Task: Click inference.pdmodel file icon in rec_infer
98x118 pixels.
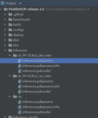Action: (20, 92)
